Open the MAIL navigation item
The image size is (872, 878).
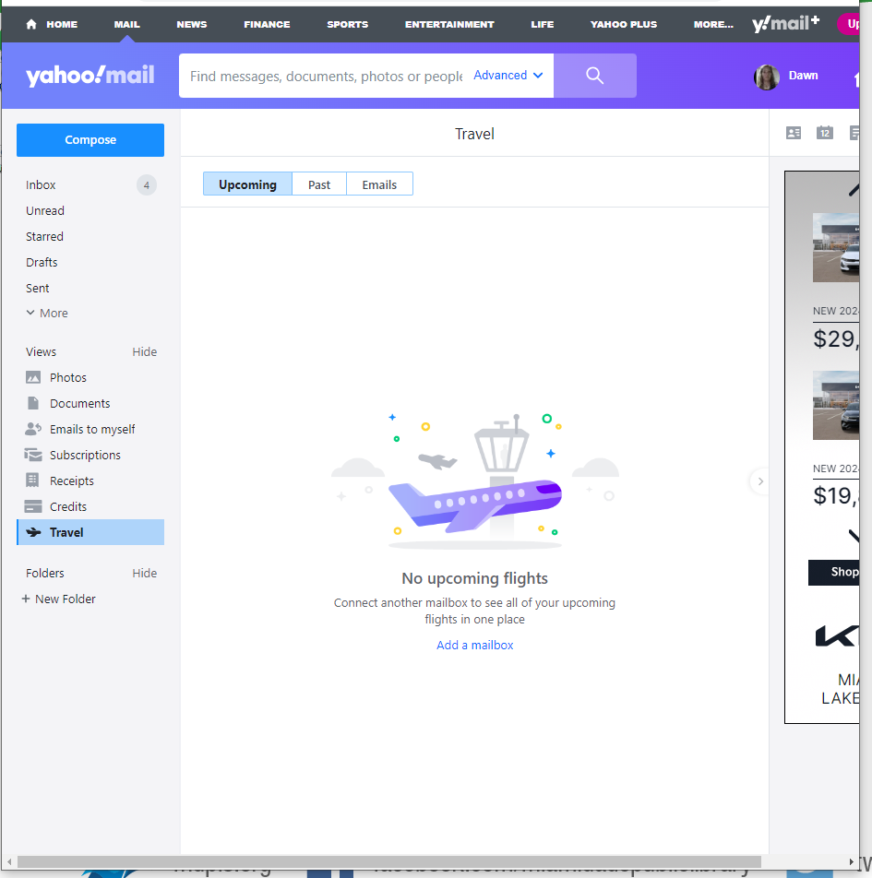126,24
